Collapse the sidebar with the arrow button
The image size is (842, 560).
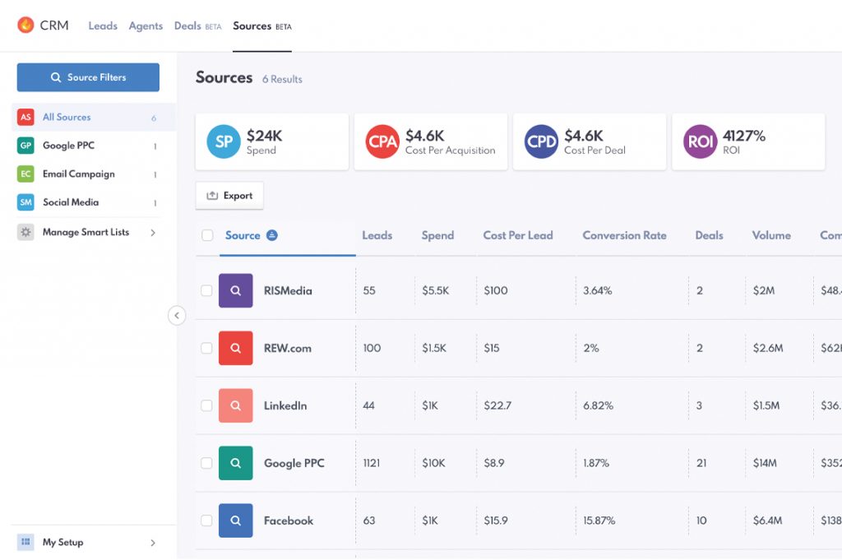pyautogui.click(x=177, y=316)
